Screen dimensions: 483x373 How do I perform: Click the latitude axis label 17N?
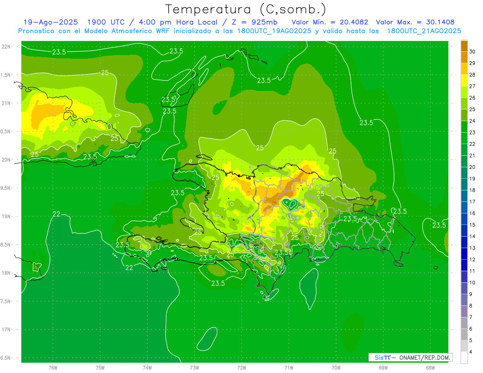pyautogui.click(x=6, y=330)
